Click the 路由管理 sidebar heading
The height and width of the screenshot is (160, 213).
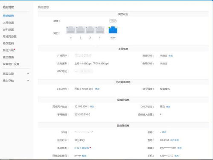(x=8, y=7)
